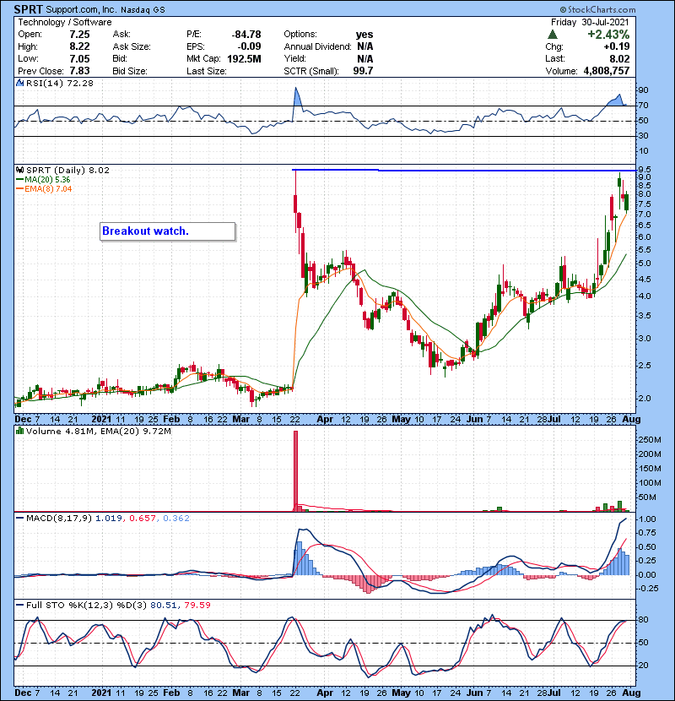675x701 pixels.
Task: Click the P/E value -84.78
Action: tap(246, 35)
